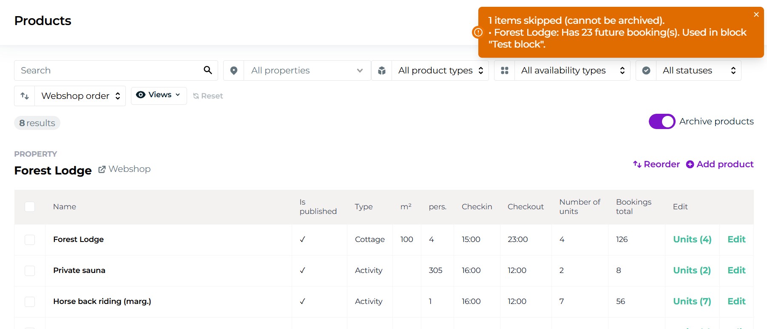Click the m² column header
Image resolution: width=767 pixels, height=329 pixels.
pos(406,207)
